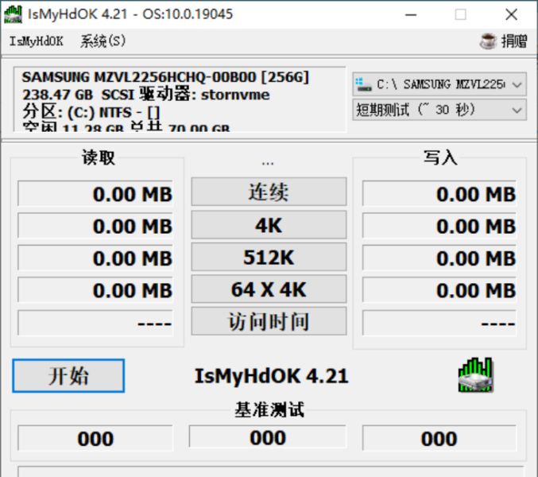The image size is (538, 477).
Task: Click the IsMyHdOK title bar app icon
Action: (x=13, y=14)
